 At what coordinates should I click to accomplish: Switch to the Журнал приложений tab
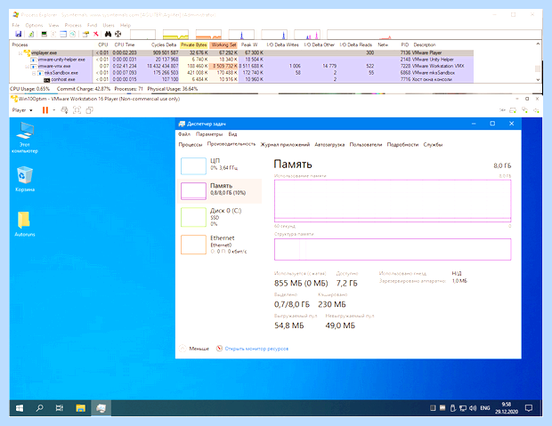[285, 145]
